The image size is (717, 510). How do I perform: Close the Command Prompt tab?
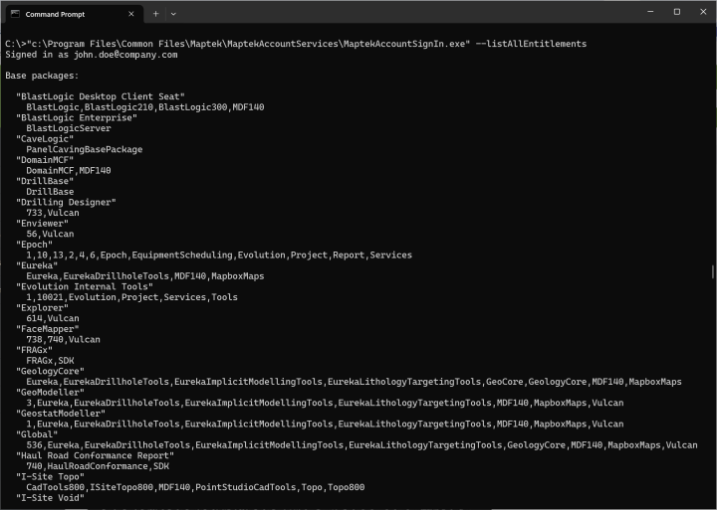131,14
